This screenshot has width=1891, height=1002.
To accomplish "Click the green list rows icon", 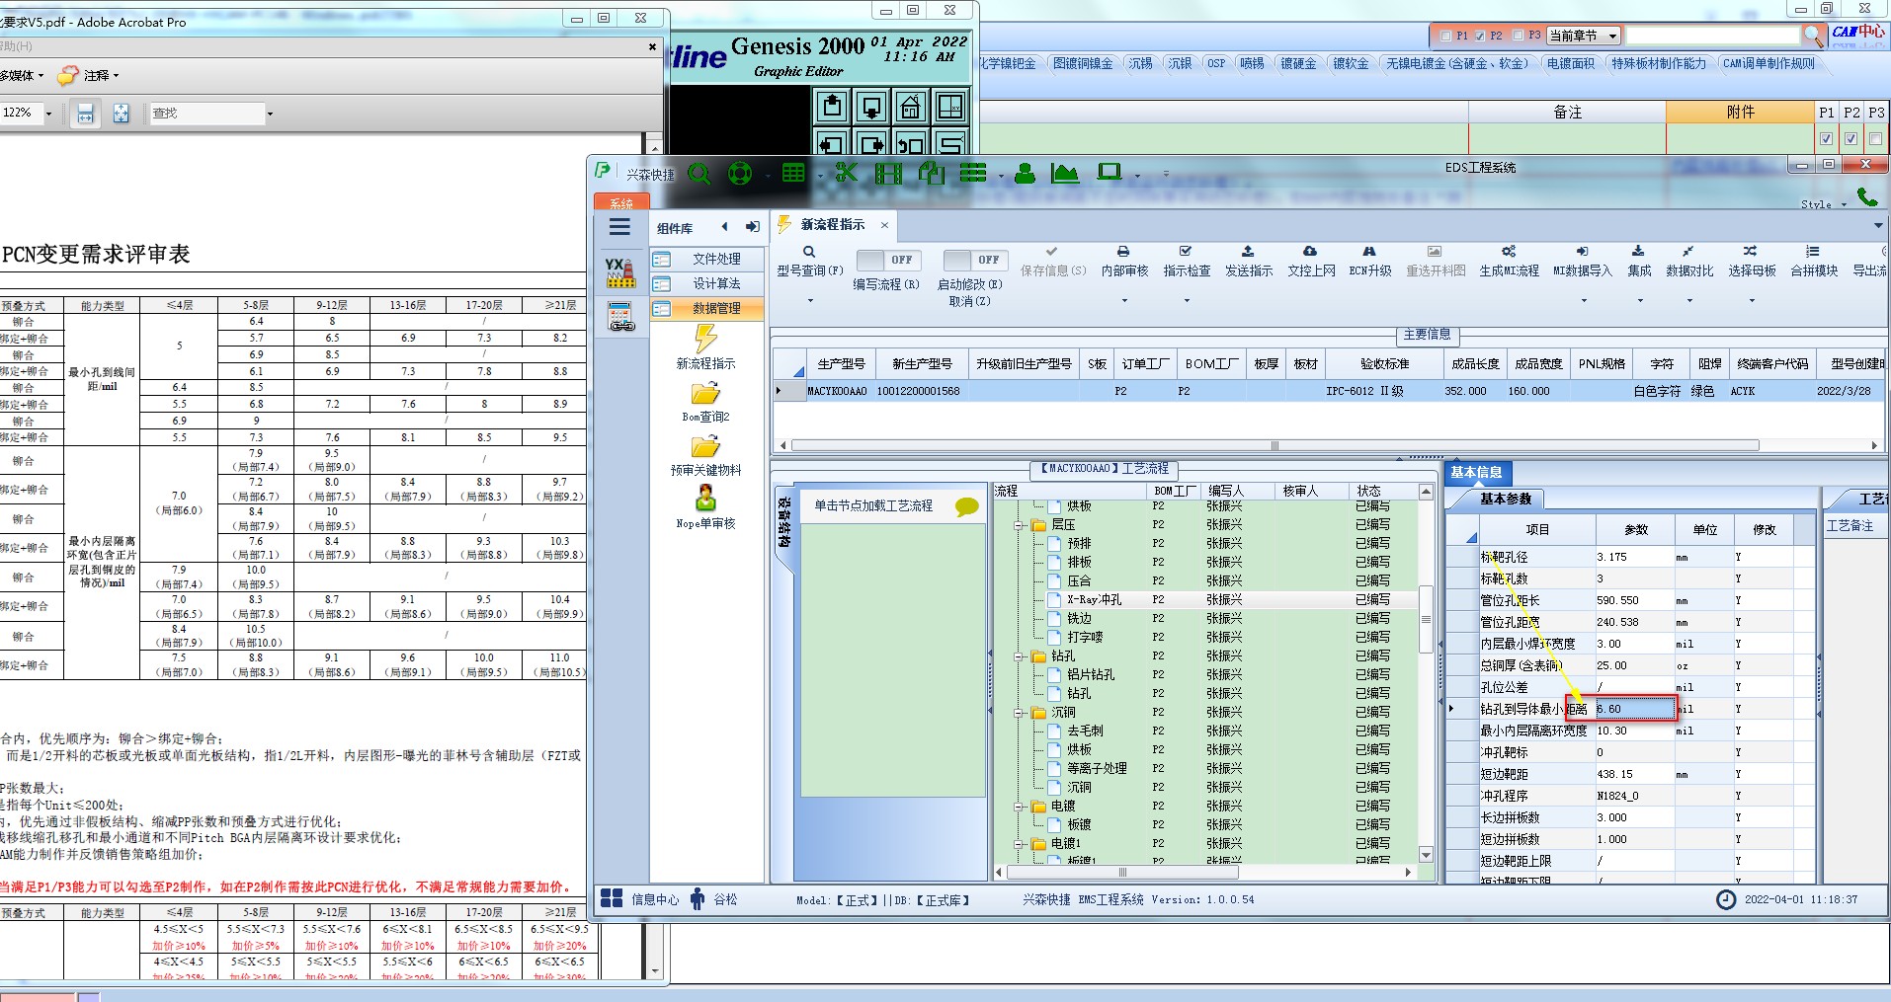I will pyautogui.click(x=973, y=174).
